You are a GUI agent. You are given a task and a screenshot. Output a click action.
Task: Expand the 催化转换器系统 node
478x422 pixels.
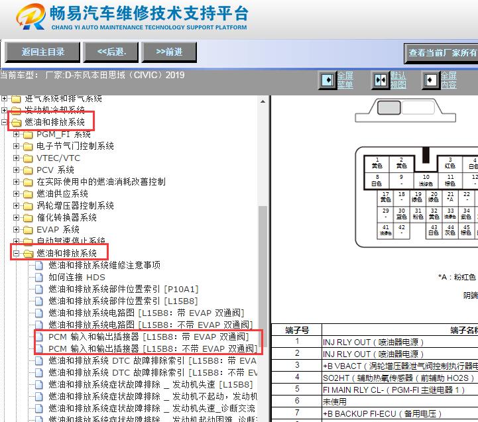[x=16, y=217]
